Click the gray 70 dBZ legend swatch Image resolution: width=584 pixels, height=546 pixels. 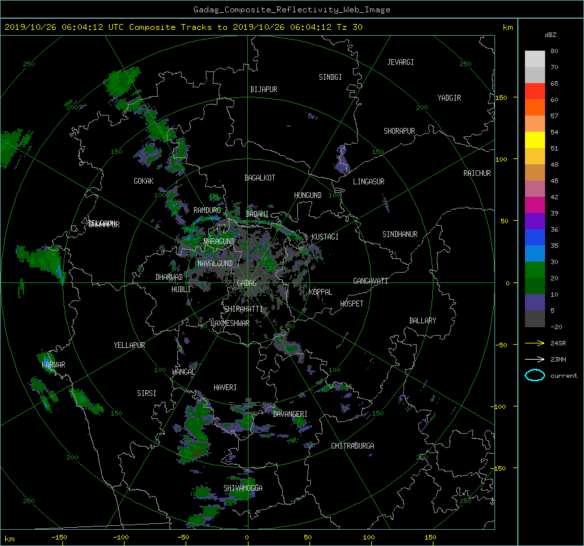pyautogui.click(x=535, y=75)
